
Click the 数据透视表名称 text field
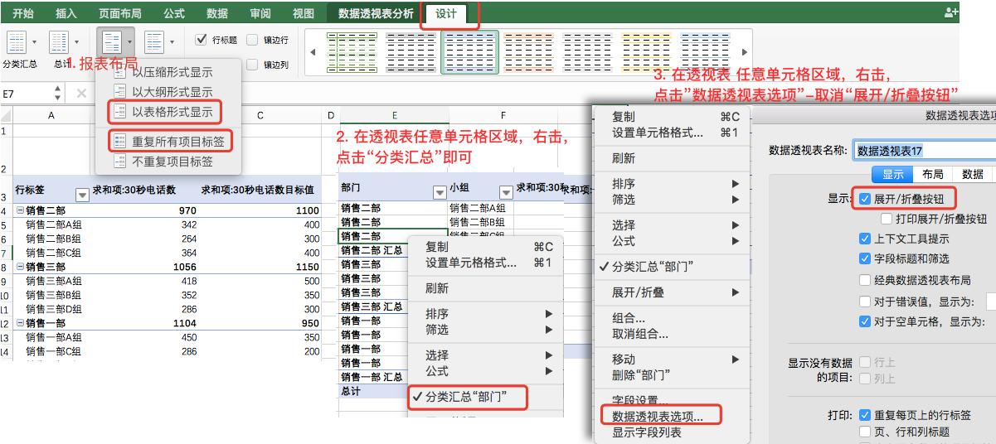(x=925, y=151)
